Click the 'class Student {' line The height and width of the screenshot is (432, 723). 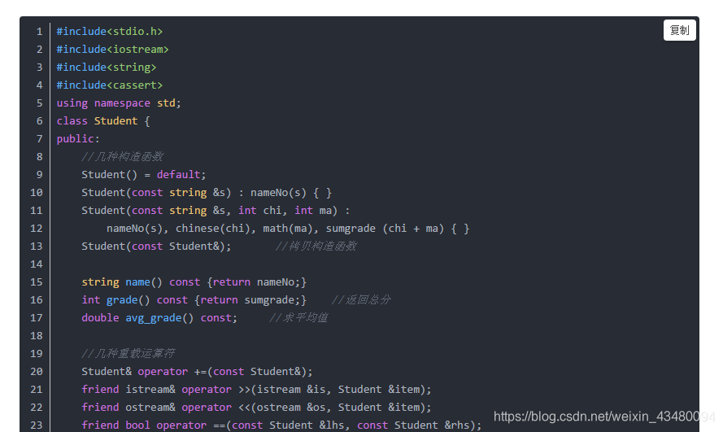102,120
